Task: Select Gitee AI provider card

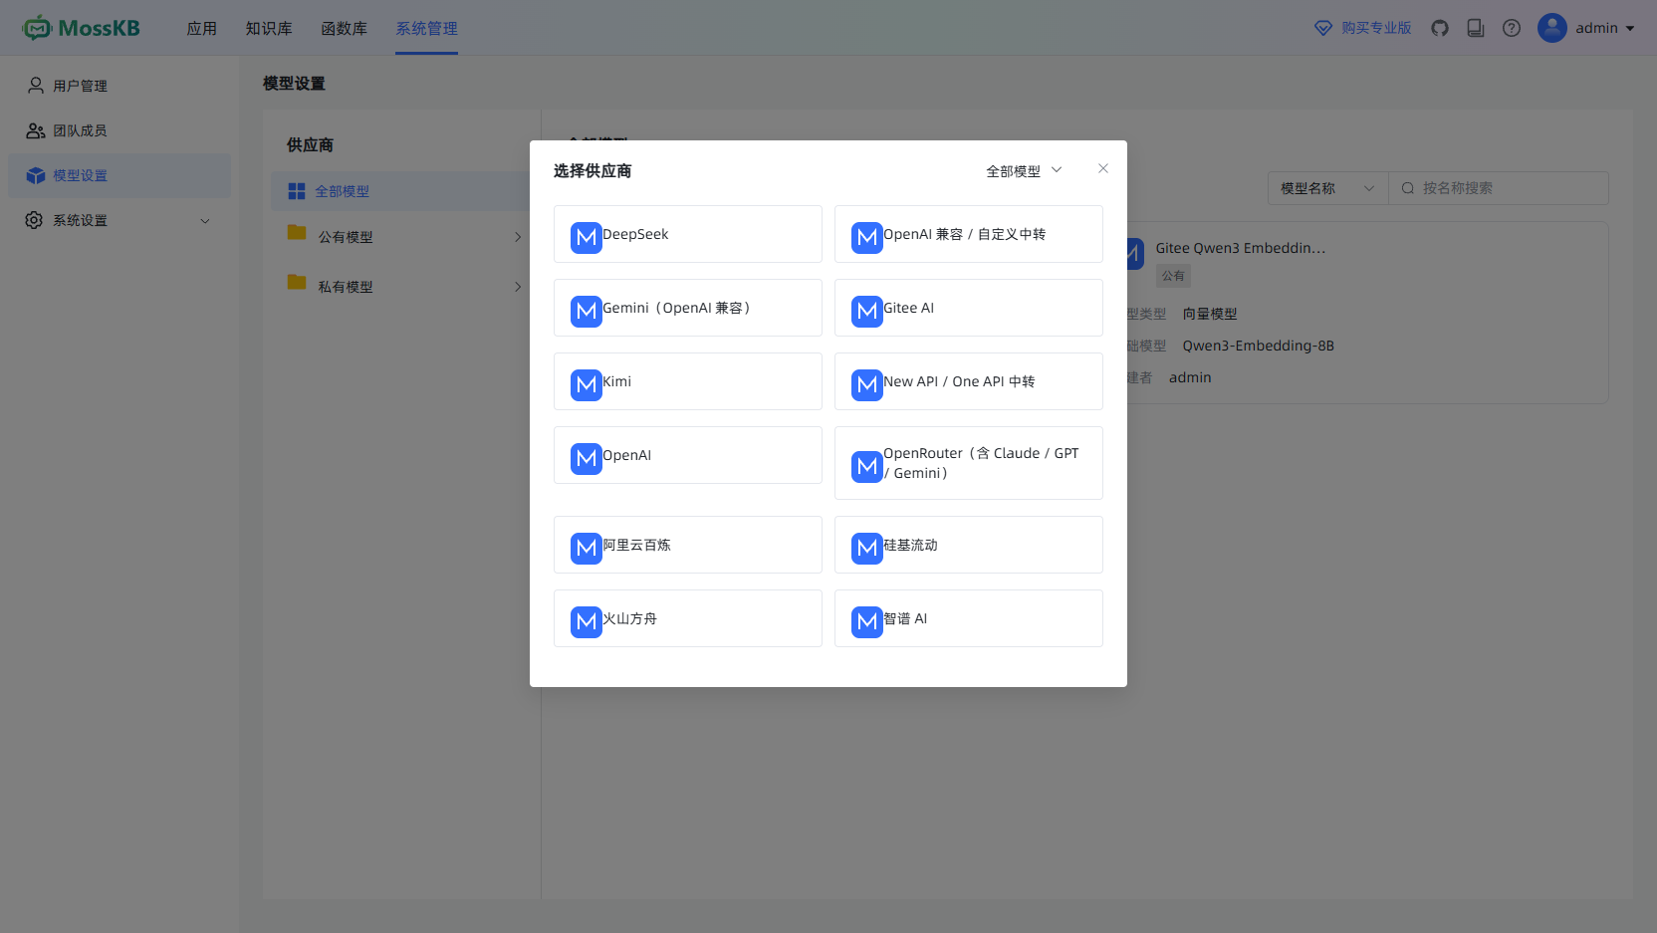Action: [x=969, y=308]
